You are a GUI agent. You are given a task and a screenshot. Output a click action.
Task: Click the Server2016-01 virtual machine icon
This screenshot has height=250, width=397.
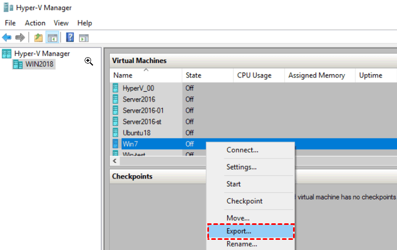point(115,111)
